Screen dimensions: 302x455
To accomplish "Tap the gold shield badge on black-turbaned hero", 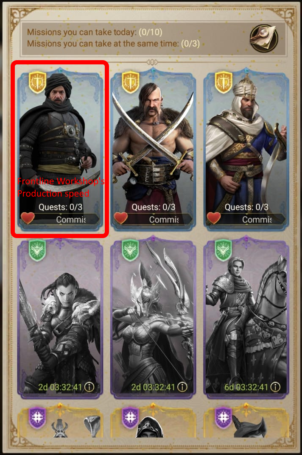I will tap(37, 83).
